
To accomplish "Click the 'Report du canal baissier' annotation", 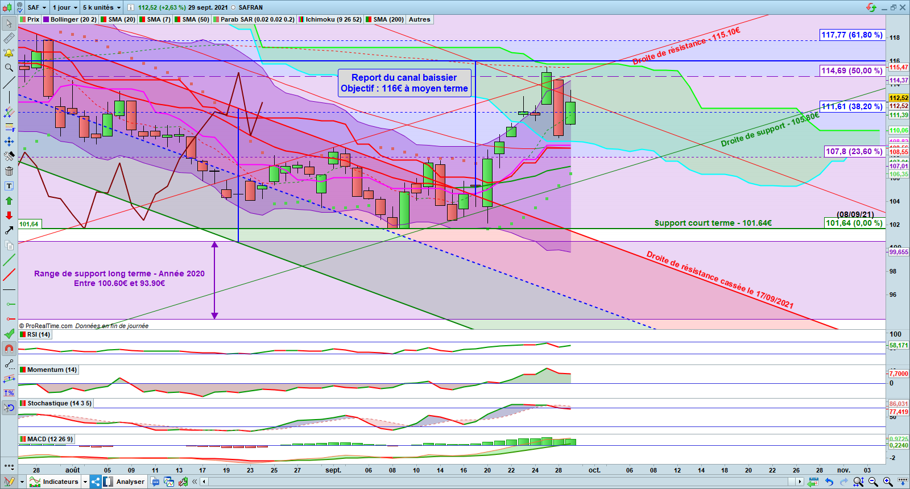I will coord(404,83).
